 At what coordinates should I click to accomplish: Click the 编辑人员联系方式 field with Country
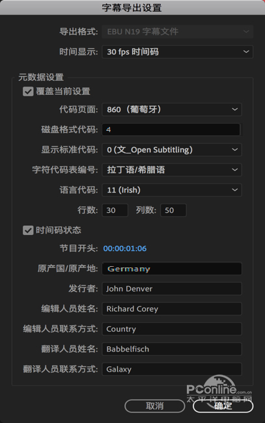(172, 329)
